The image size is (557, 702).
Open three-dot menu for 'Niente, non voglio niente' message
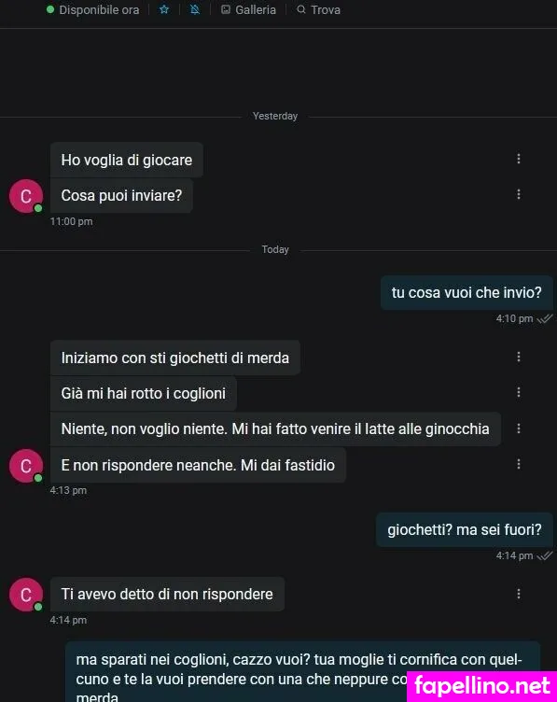click(519, 428)
